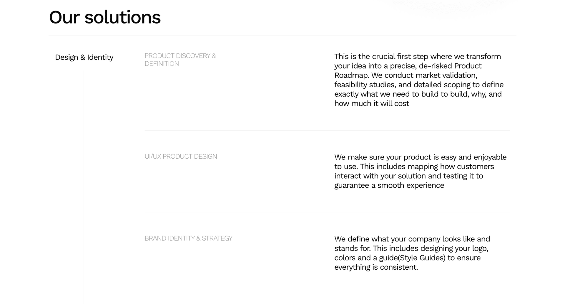
Task: Open Product Discovery & Definition item
Action: click(x=180, y=60)
